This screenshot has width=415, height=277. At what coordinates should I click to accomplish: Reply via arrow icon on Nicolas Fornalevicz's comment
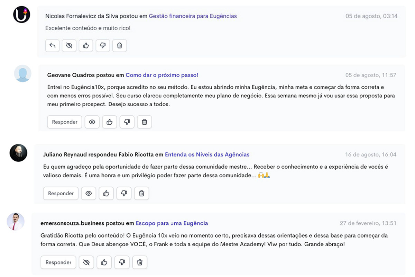pyautogui.click(x=52, y=45)
